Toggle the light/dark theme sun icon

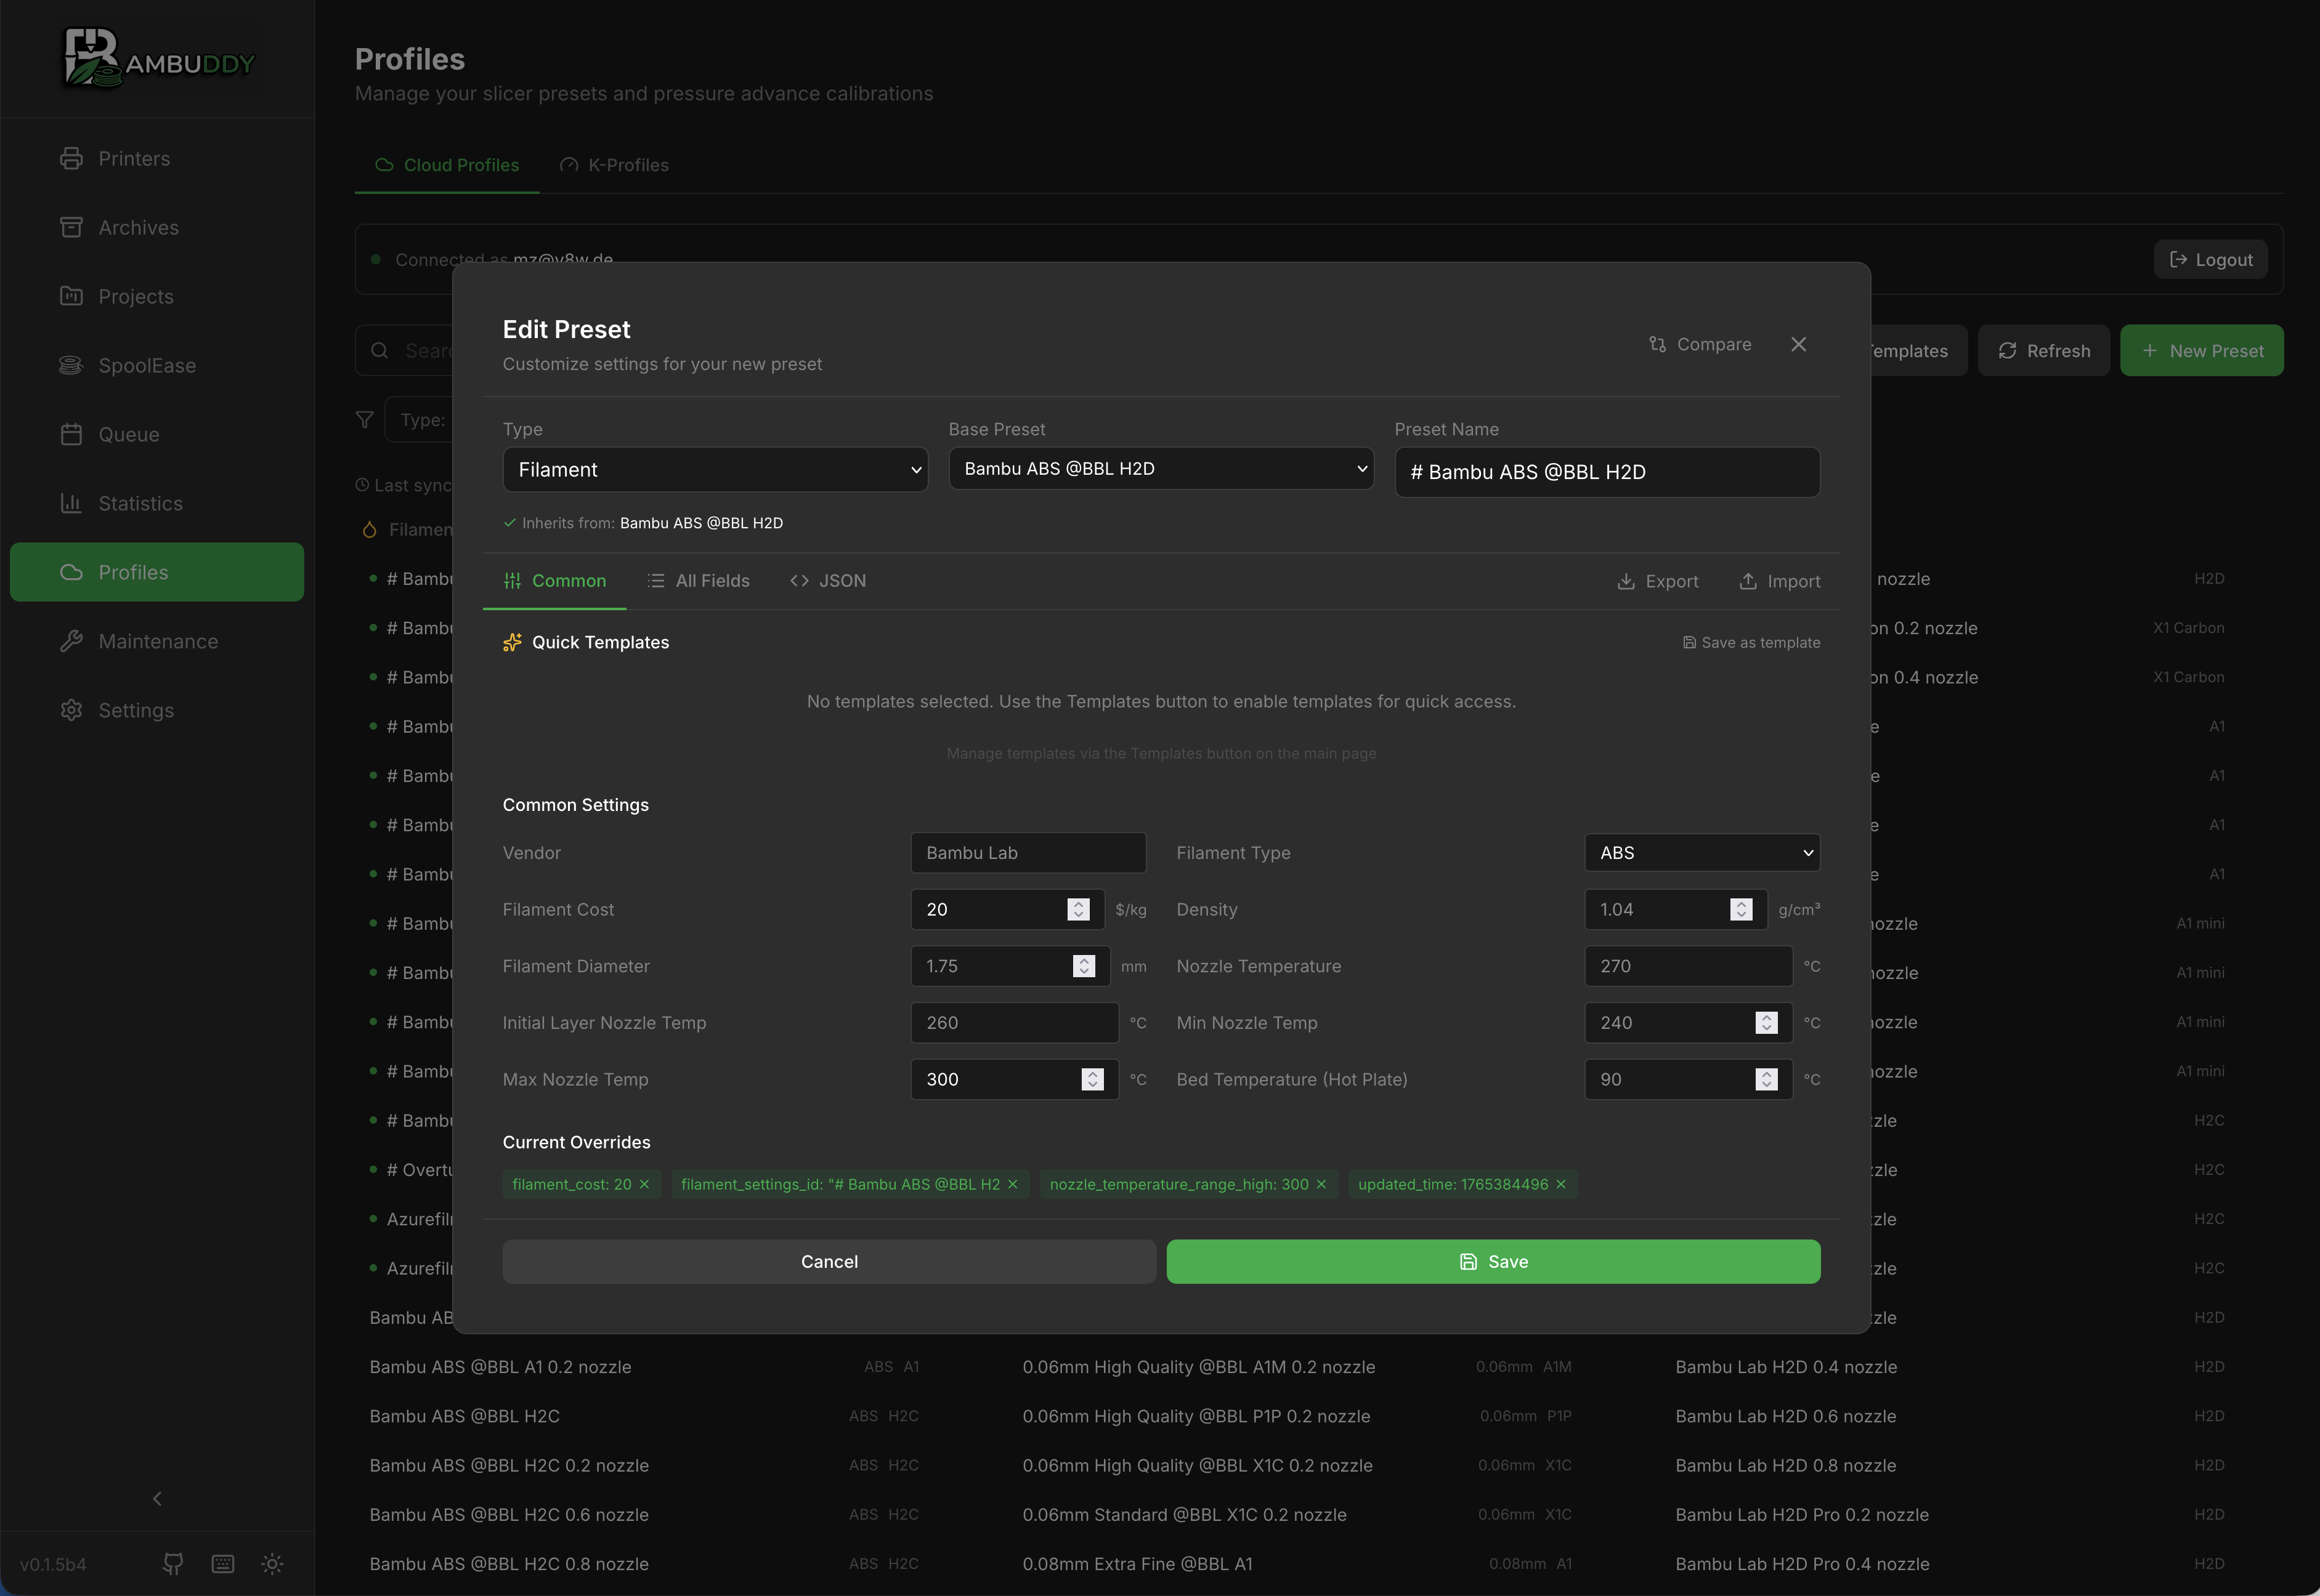click(x=272, y=1563)
